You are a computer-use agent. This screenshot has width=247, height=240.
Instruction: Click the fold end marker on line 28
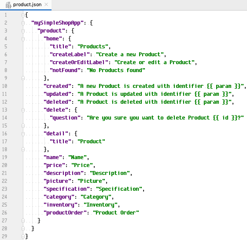tap(23, 229)
